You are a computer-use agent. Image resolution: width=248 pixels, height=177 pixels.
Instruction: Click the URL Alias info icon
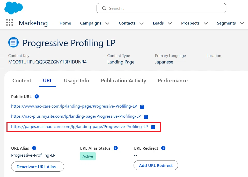[34, 148]
